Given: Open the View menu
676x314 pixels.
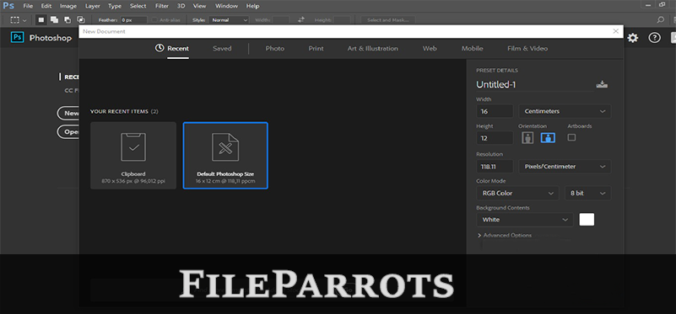Looking at the screenshot, I should pos(200,6).
